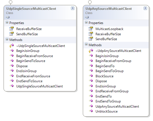This screenshot has height=121, width=153.
Task: Select the MulticastLoopback property
Action: [109, 29]
